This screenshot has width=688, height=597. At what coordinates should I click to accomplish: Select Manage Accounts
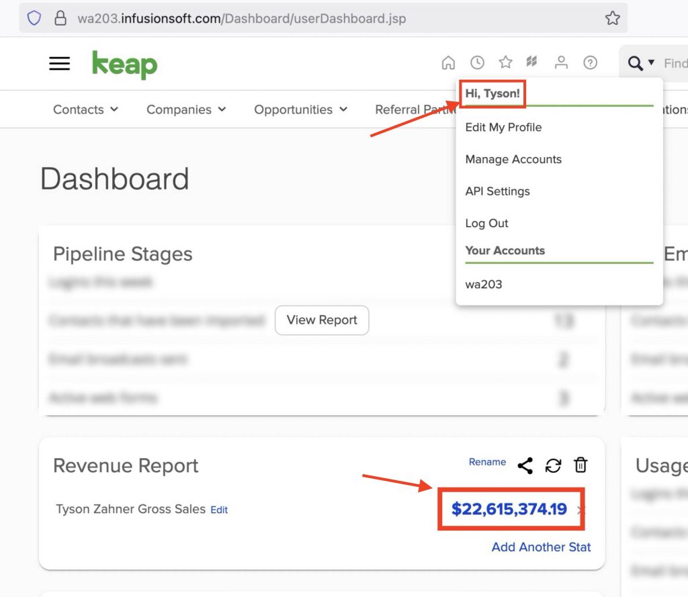click(513, 159)
